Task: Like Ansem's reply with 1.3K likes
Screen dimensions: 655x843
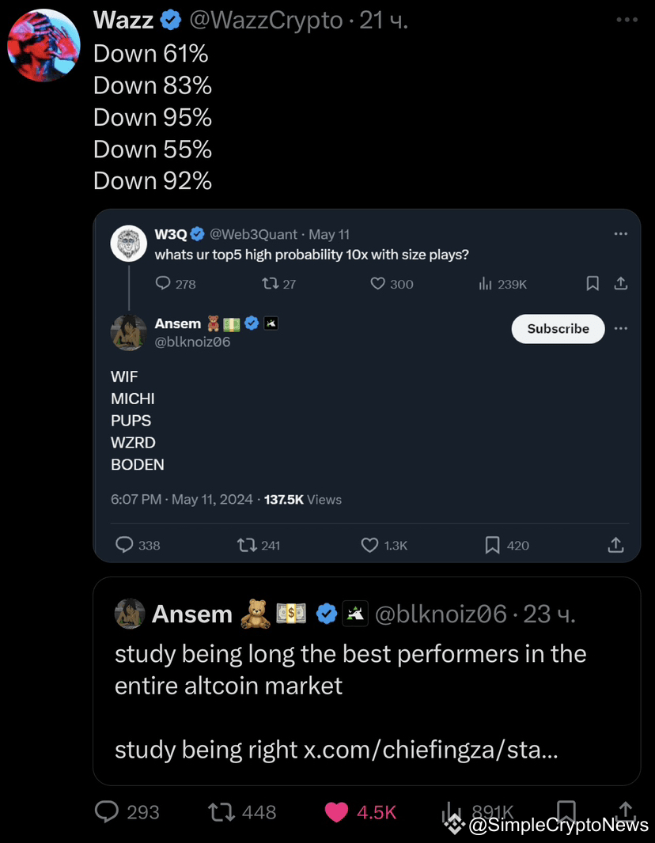Action: [x=369, y=545]
